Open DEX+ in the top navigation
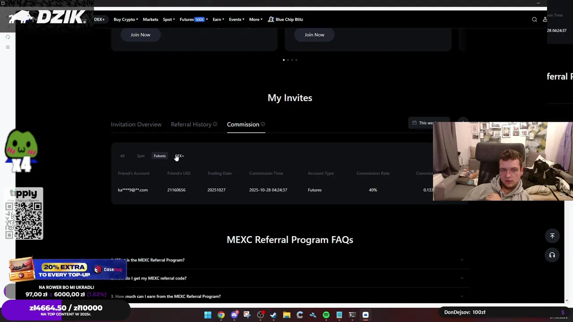 [99, 20]
